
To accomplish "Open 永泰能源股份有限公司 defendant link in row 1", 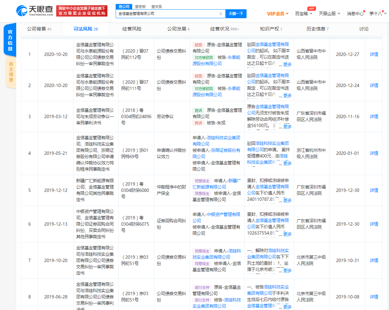I will point(216,60).
